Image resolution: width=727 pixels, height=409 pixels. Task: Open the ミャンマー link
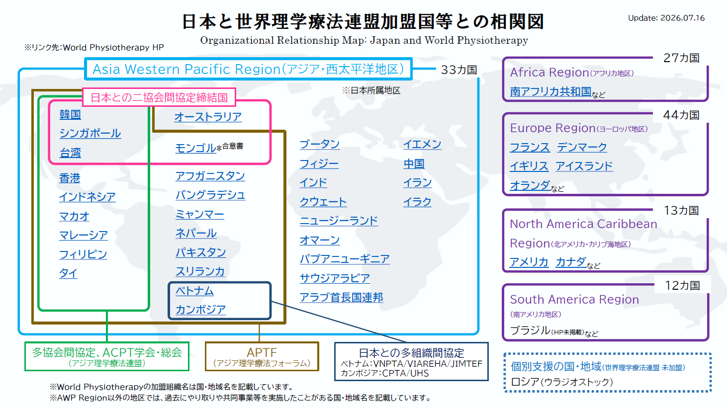(x=199, y=214)
